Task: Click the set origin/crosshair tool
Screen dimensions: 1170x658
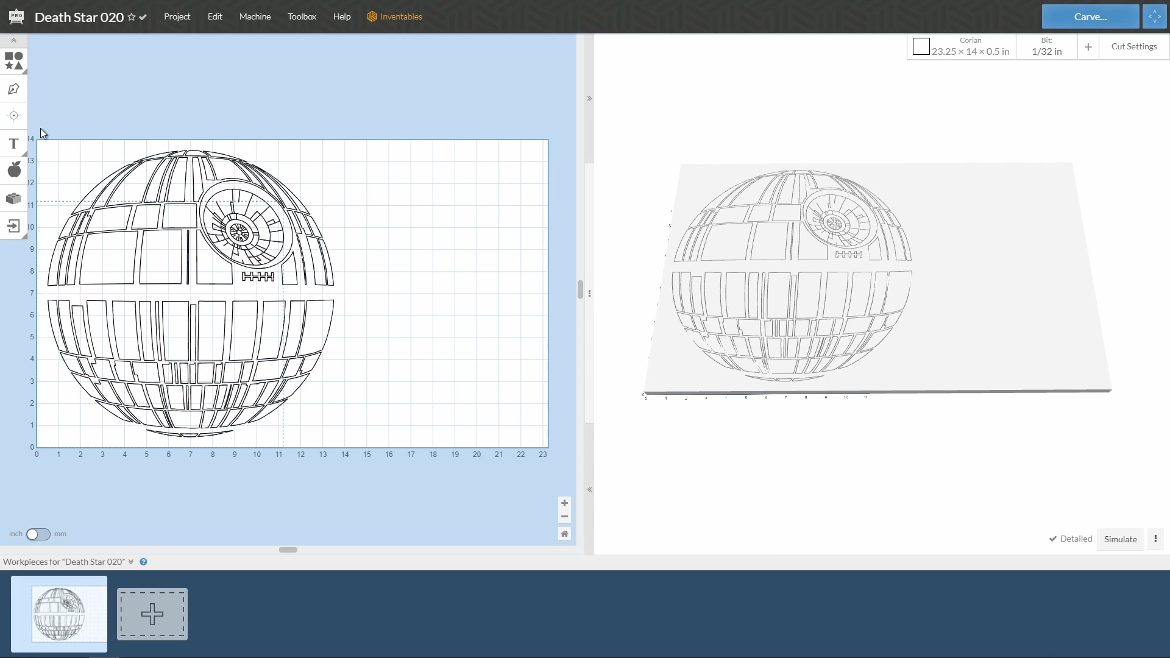Action: click(13, 116)
